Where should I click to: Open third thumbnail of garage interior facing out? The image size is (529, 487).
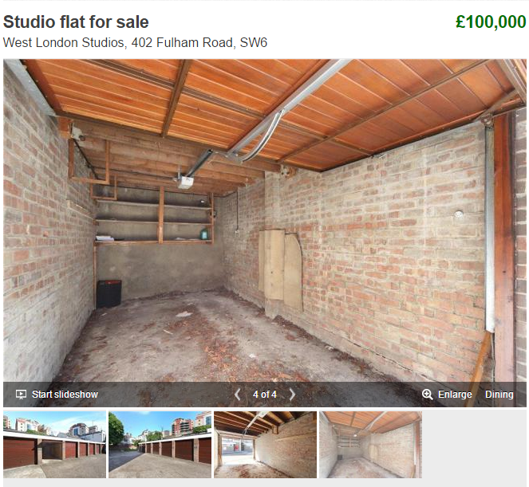(265, 445)
